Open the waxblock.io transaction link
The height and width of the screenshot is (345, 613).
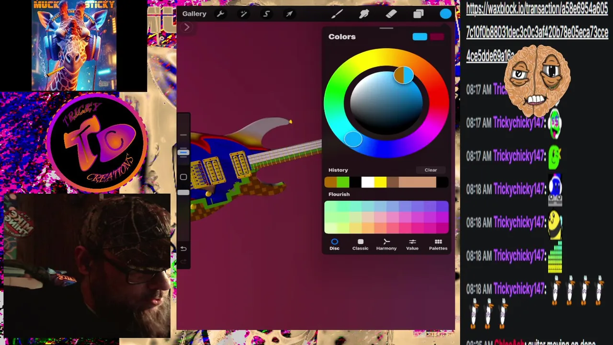pyautogui.click(x=537, y=32)
